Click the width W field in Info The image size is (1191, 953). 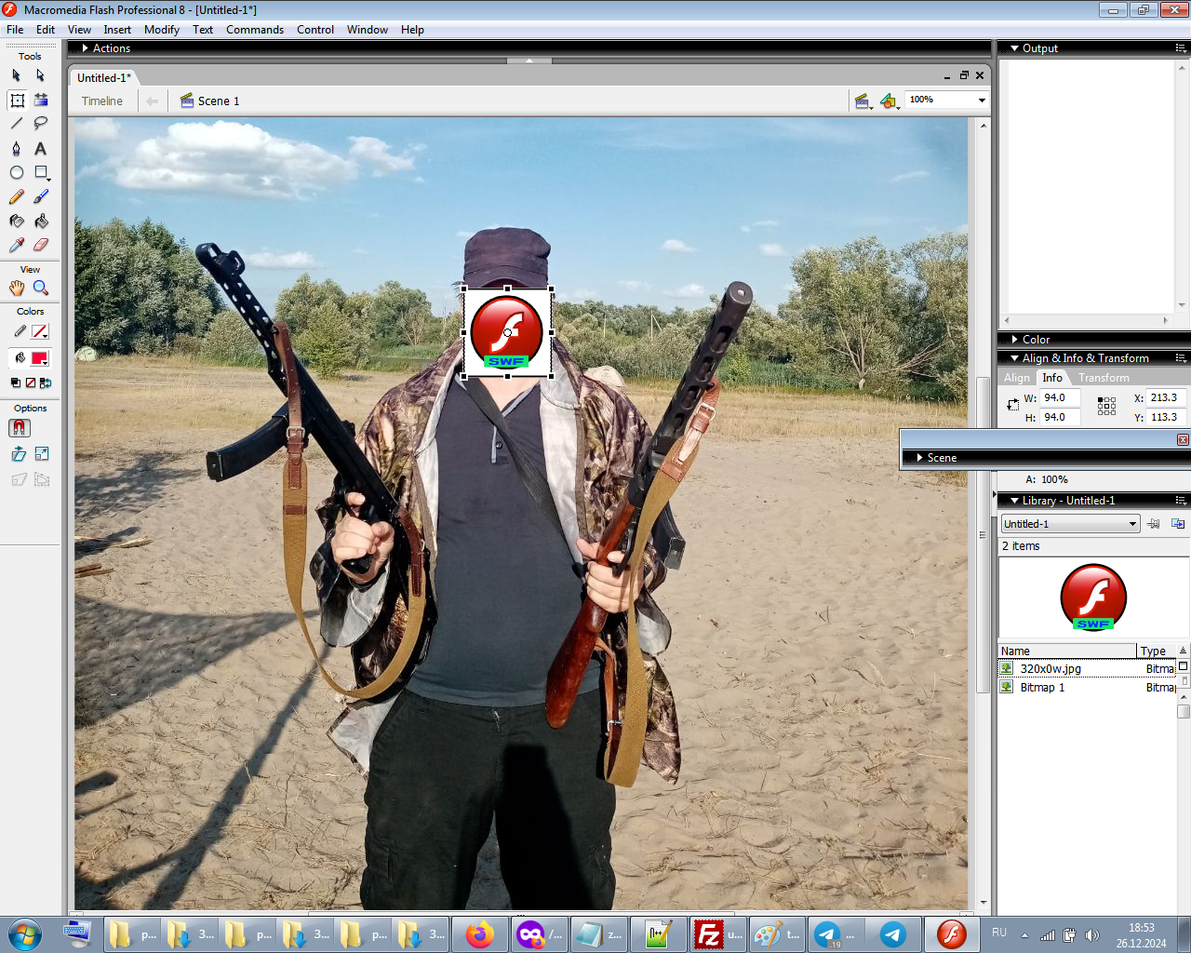click(x=1061, y=398)
